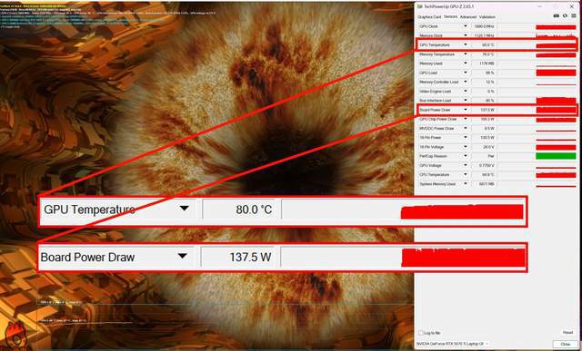Viewport: 582px width, 351px height.
Task: Expand the Memory Used sensor dropdown arrow
Action: click(466, 63)
